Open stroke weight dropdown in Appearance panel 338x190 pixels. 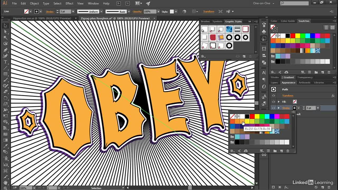coord(318,108)
